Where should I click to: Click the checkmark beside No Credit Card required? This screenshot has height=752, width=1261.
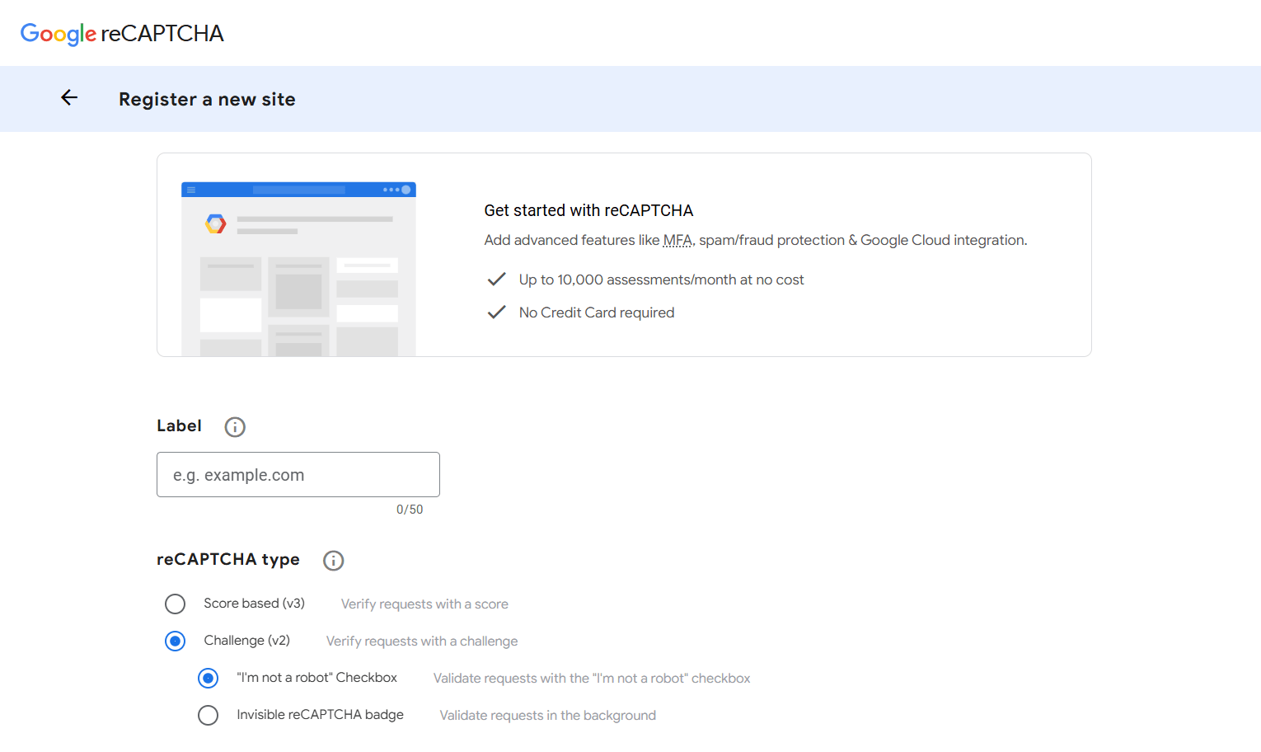496,312
